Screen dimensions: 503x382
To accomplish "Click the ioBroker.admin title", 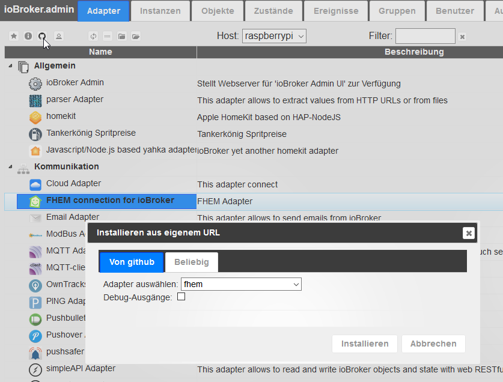I will tap(39, 9).
